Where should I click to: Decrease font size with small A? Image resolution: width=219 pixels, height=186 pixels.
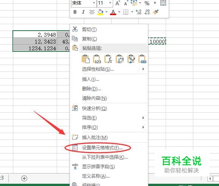(x=126, y=3)
